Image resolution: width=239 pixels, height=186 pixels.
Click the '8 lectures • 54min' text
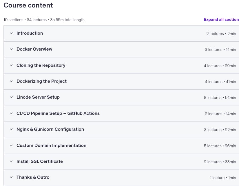pos(220,97)
